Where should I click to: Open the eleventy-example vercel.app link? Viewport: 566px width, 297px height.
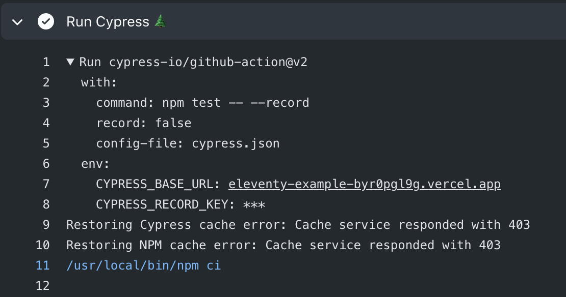pyautogui.click(x=365, y=184)
